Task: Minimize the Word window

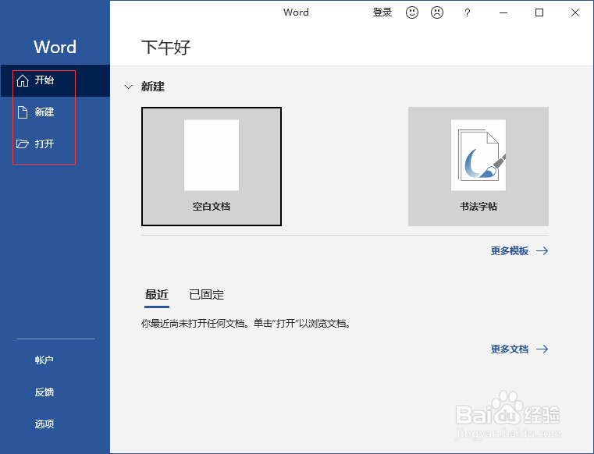Action: [x=503, y=13]
